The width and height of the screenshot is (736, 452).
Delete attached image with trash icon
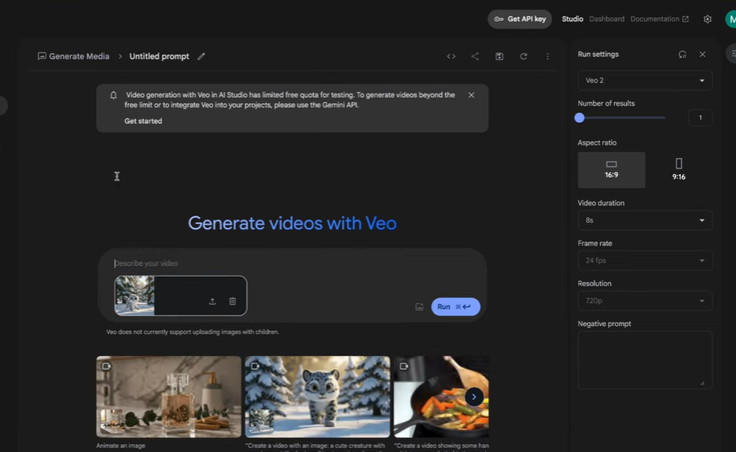[x=233, y=302]
